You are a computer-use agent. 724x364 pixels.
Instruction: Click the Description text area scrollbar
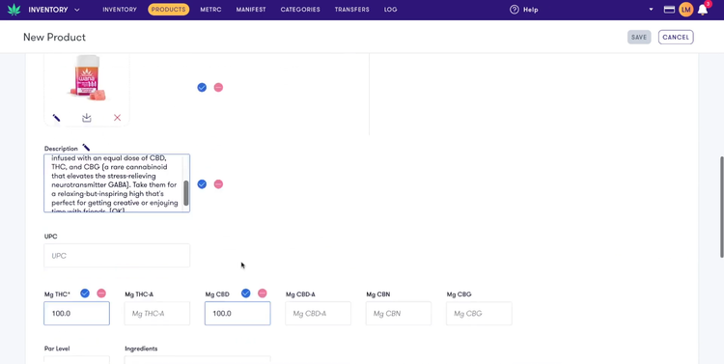186,193
